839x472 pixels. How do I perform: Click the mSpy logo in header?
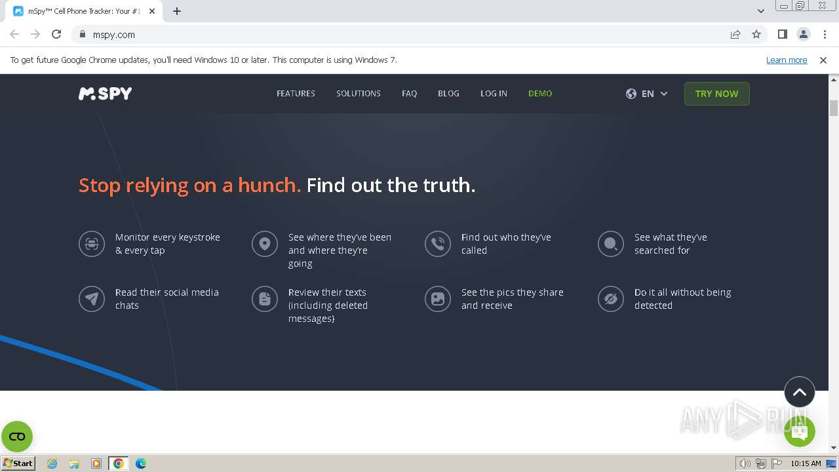[x=105, y=93]
